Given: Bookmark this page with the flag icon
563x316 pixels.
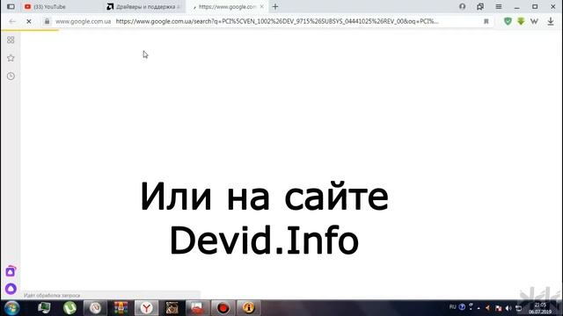Looking at the screenshot, I should click(x=486, y=21).
